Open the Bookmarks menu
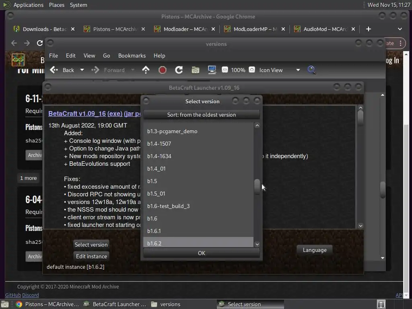This screenshot has width=412, height=309. (132, 56)
